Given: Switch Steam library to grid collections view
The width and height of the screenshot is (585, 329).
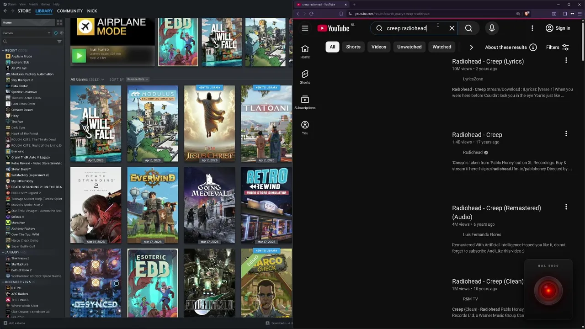Looking at the screenshot, I should pos(59,22).
